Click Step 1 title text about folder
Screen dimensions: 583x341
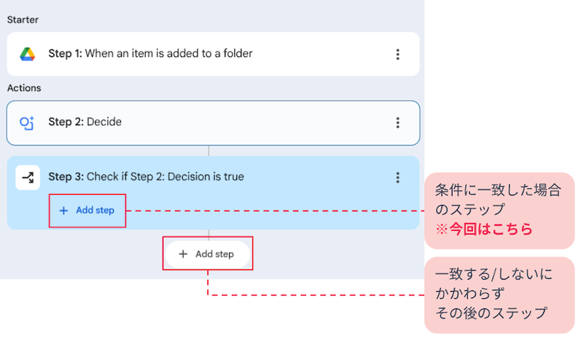150,54
